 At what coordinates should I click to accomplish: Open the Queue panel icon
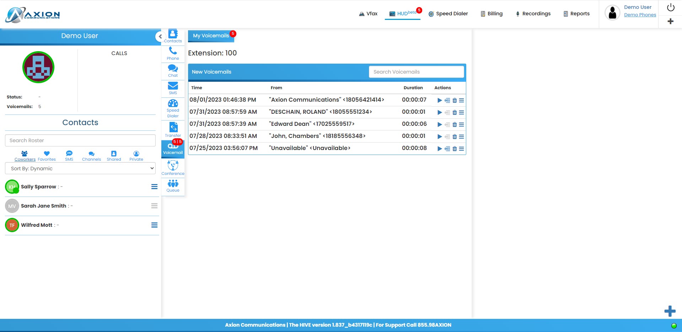pos(173,186)
